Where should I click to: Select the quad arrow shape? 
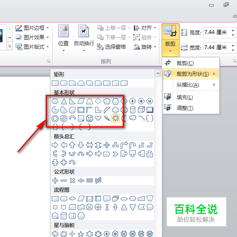pos(107,145)
